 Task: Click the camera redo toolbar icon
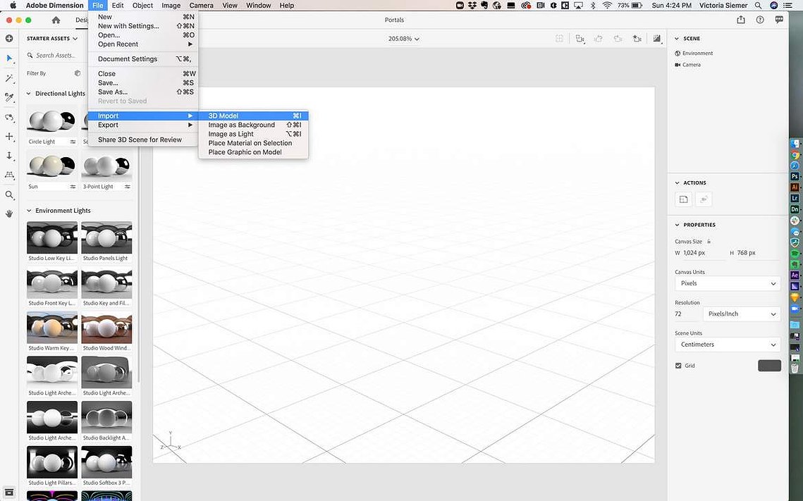point(618,38)
